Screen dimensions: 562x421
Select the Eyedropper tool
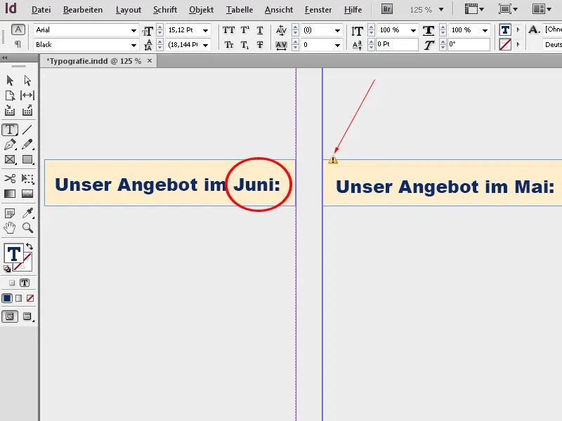pos(27,213)
